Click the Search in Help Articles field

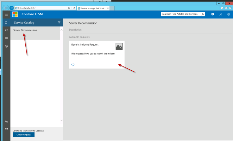pos(180,14)
